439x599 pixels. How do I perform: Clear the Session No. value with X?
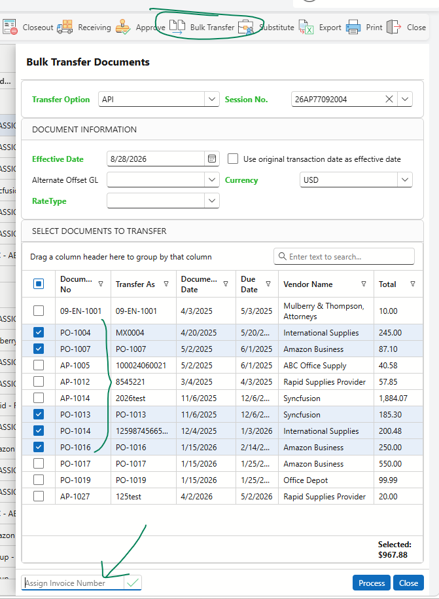click(389, 100)
